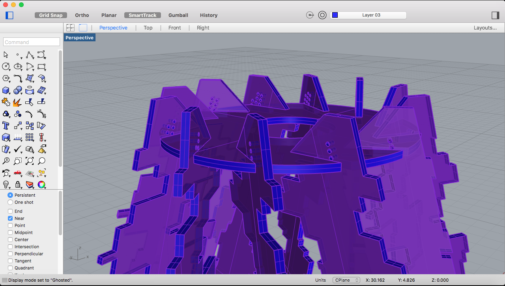Click the blue layer color swatch

click(335, 15)
